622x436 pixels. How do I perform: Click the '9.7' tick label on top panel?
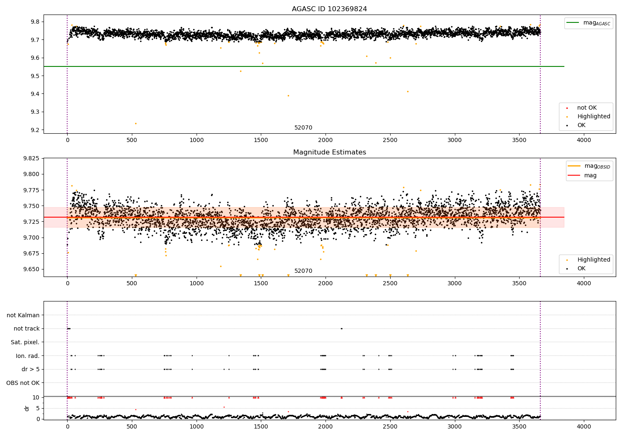(x=35, y=40)
